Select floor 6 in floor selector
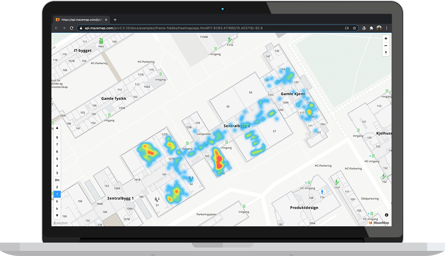The height and width of the screenshot is (256, 445). point(57,151)
